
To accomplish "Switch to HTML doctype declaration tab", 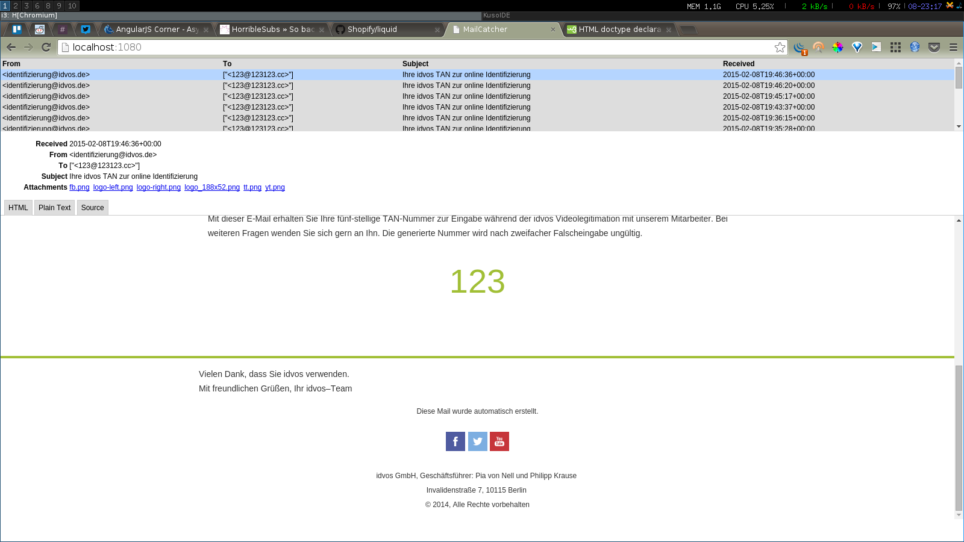I will pos(619,29).
